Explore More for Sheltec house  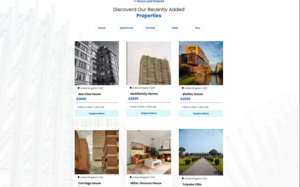coord(201,114)
